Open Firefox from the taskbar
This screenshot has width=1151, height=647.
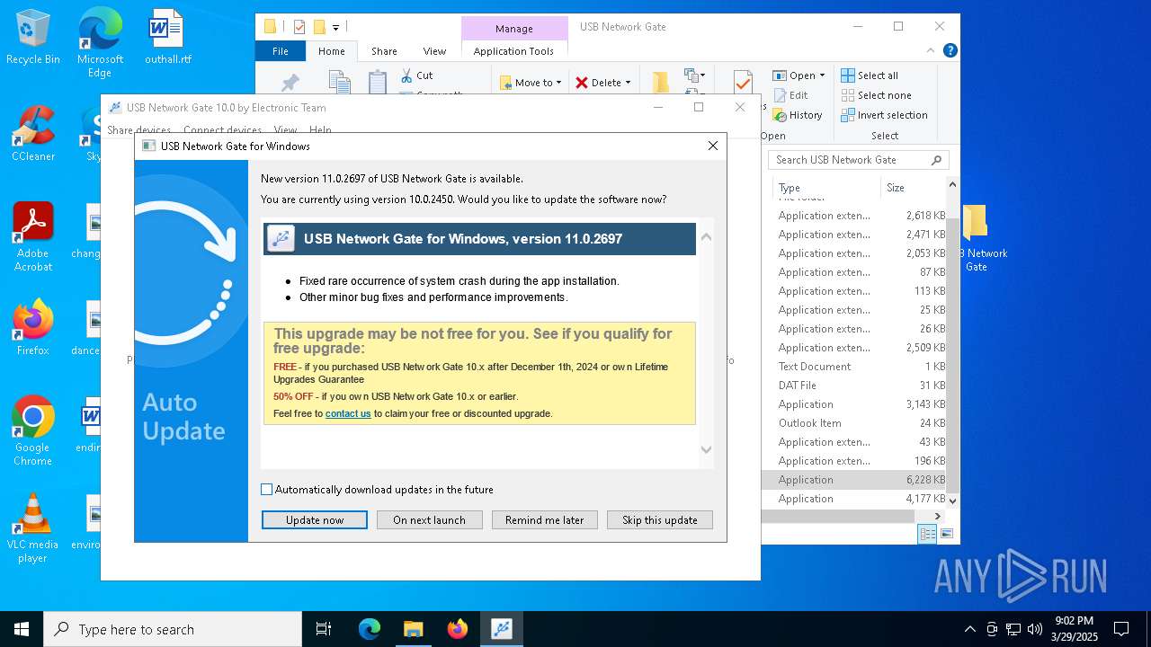point(457,629)
